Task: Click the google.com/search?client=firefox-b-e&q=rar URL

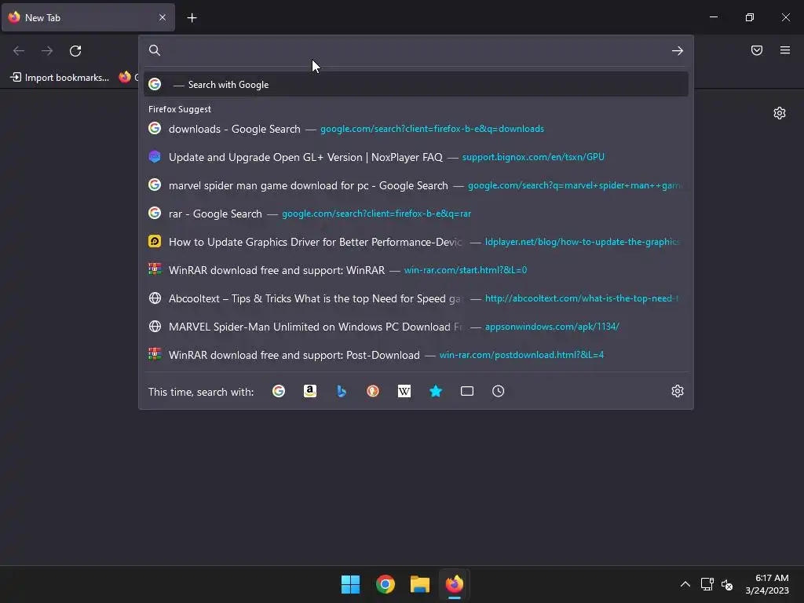Action: [x=376, y=214]
